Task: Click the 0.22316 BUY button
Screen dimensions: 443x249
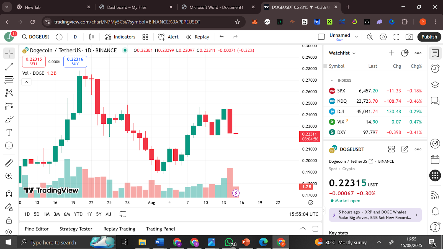Action: pos(75,61)
